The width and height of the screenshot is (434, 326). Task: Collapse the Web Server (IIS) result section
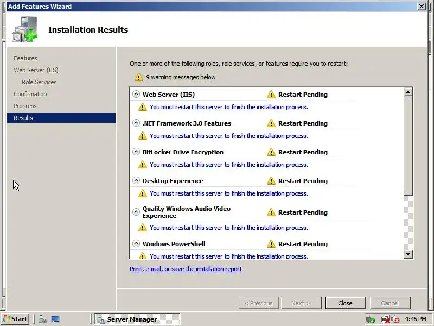pyautogui.click(x=136, y=94)
